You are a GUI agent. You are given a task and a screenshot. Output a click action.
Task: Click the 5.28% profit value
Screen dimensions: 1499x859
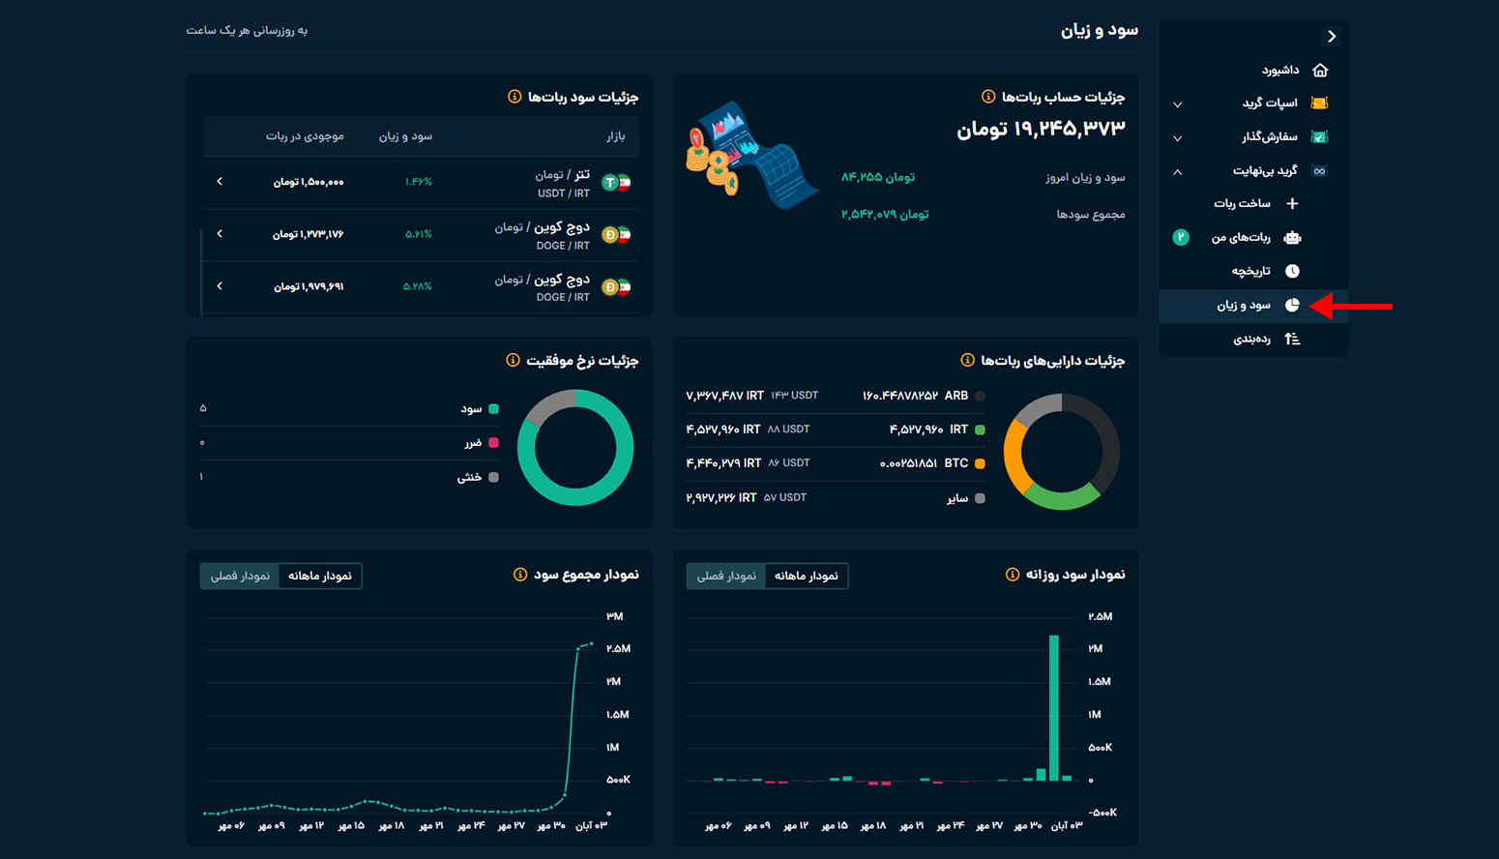tap(418, 286)
